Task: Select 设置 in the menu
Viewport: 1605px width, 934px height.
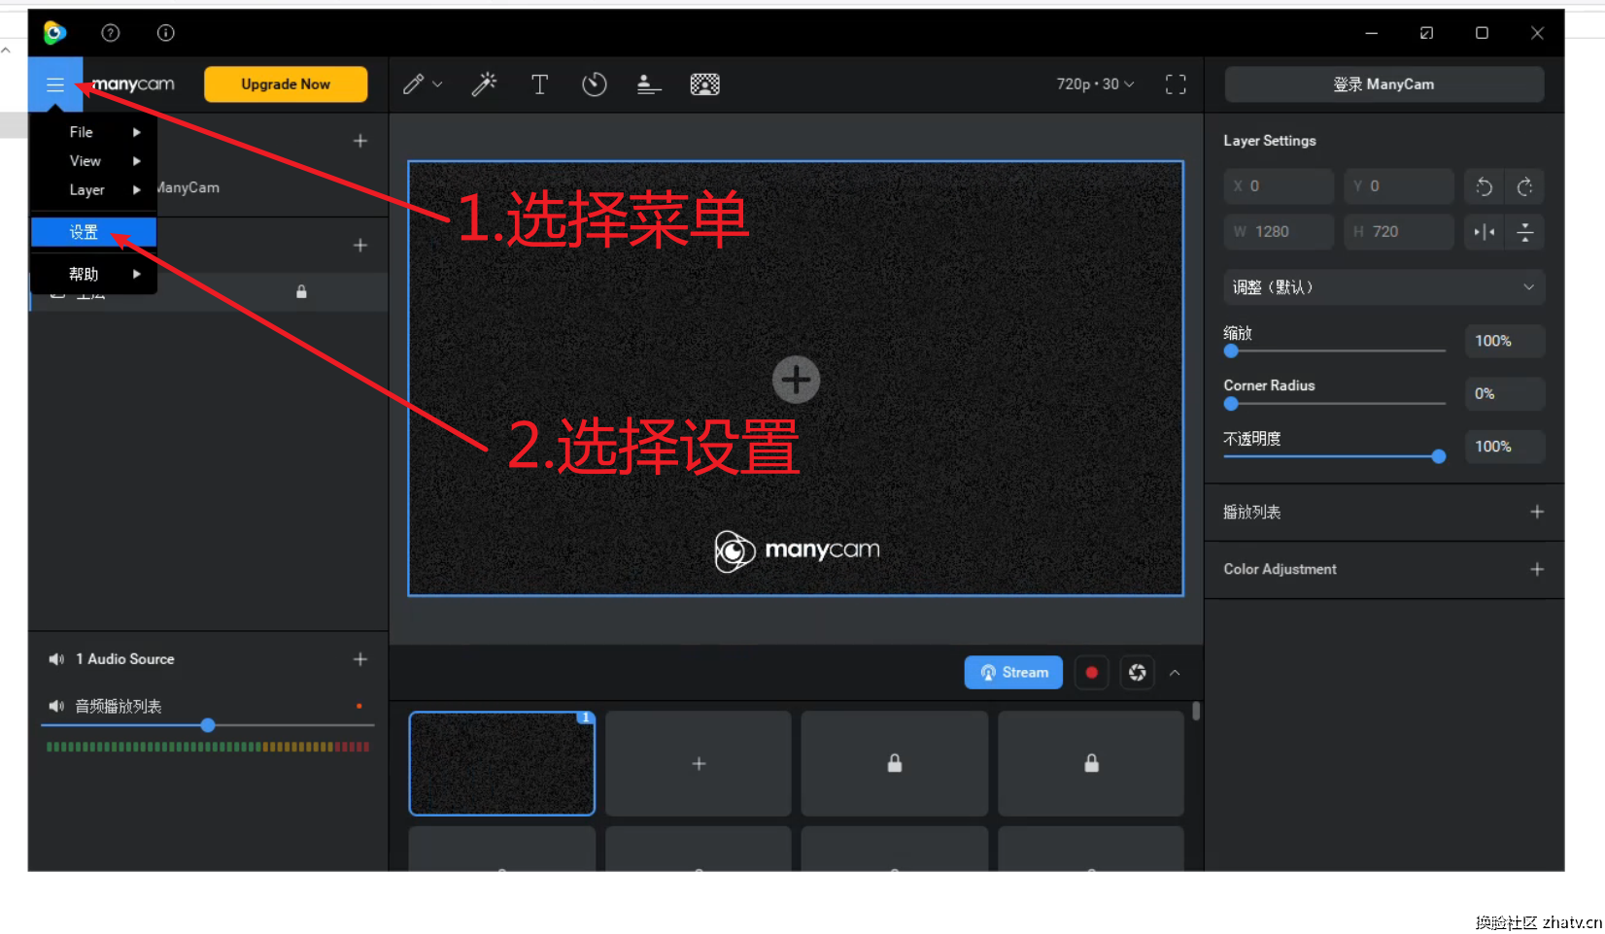Action: click(93, 232)
